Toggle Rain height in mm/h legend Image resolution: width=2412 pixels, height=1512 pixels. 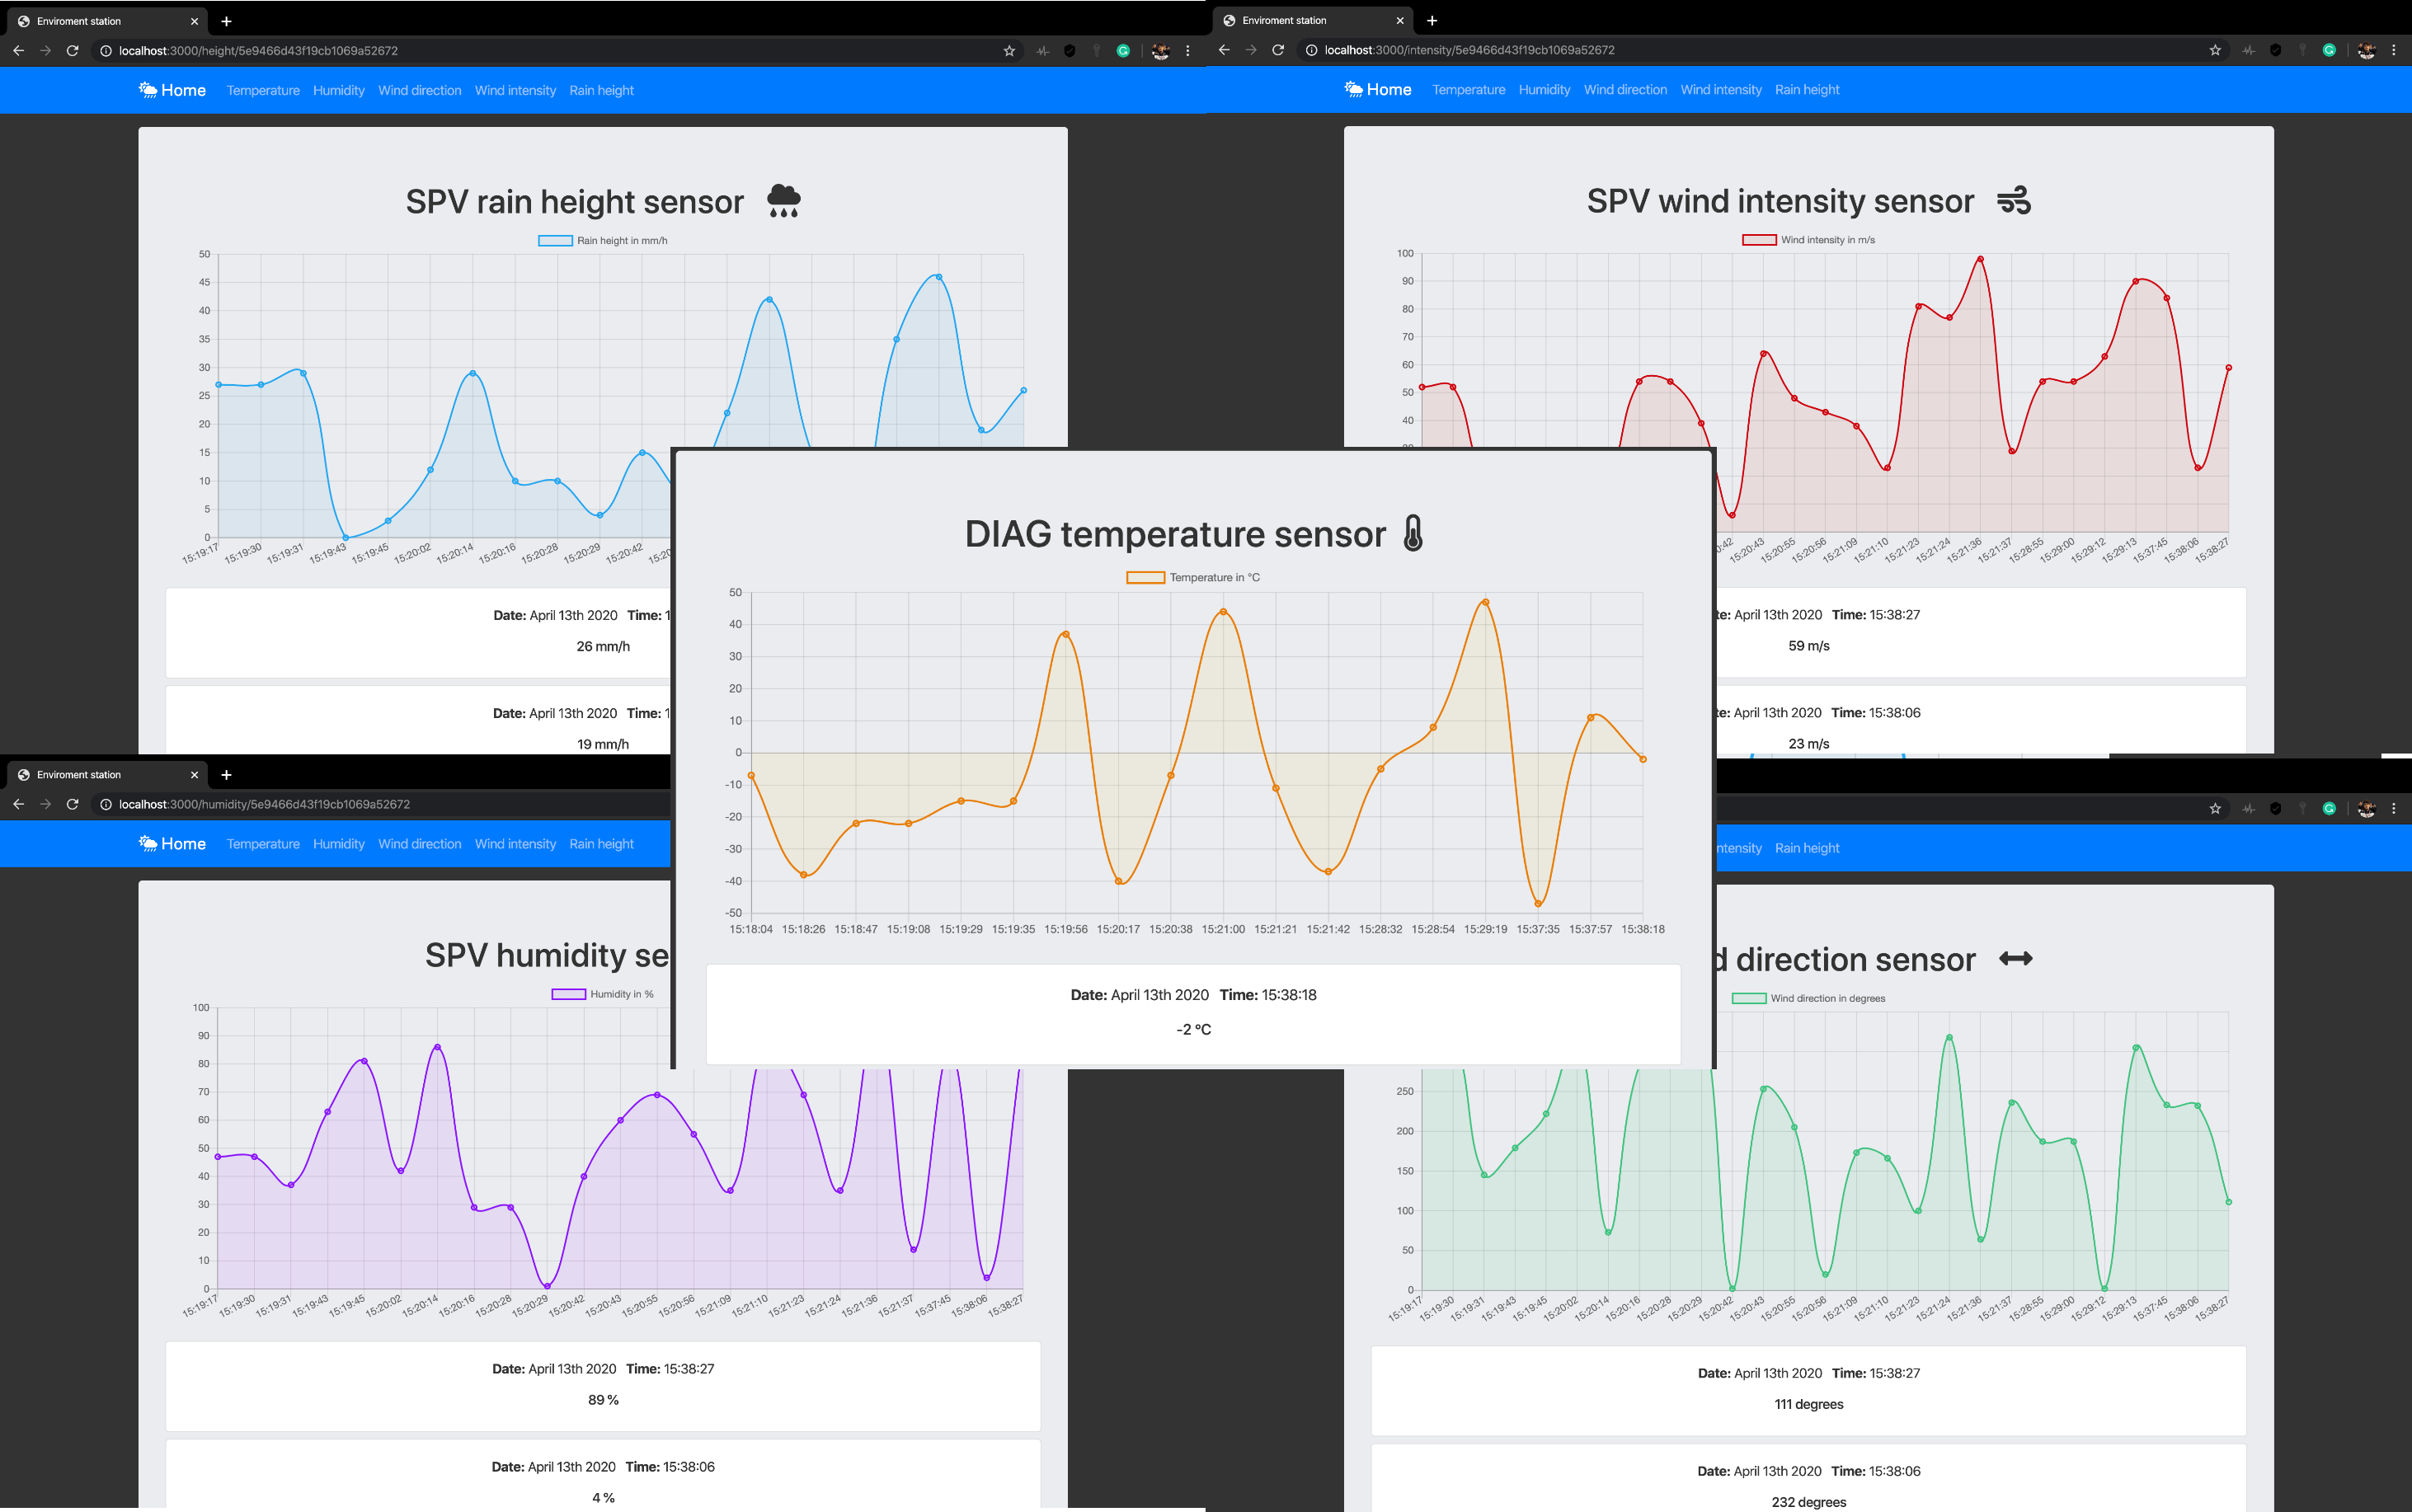point(603,240)
